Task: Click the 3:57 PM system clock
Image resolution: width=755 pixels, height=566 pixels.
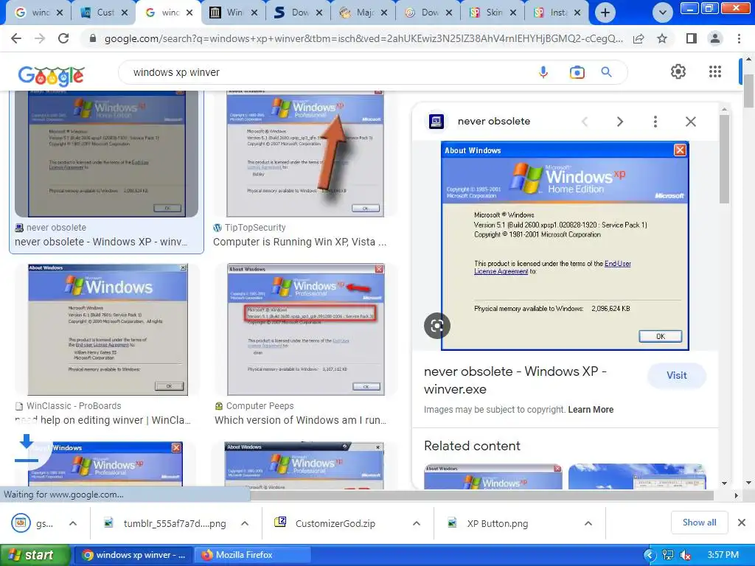Action: click(723, 555)
